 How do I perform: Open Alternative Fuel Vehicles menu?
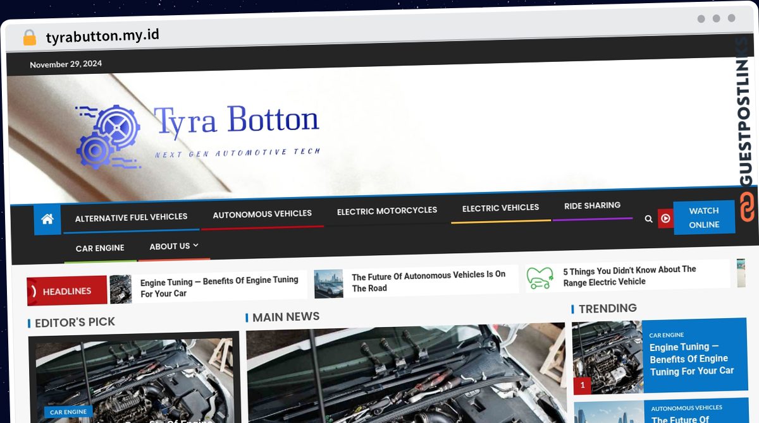pos(131,218)
